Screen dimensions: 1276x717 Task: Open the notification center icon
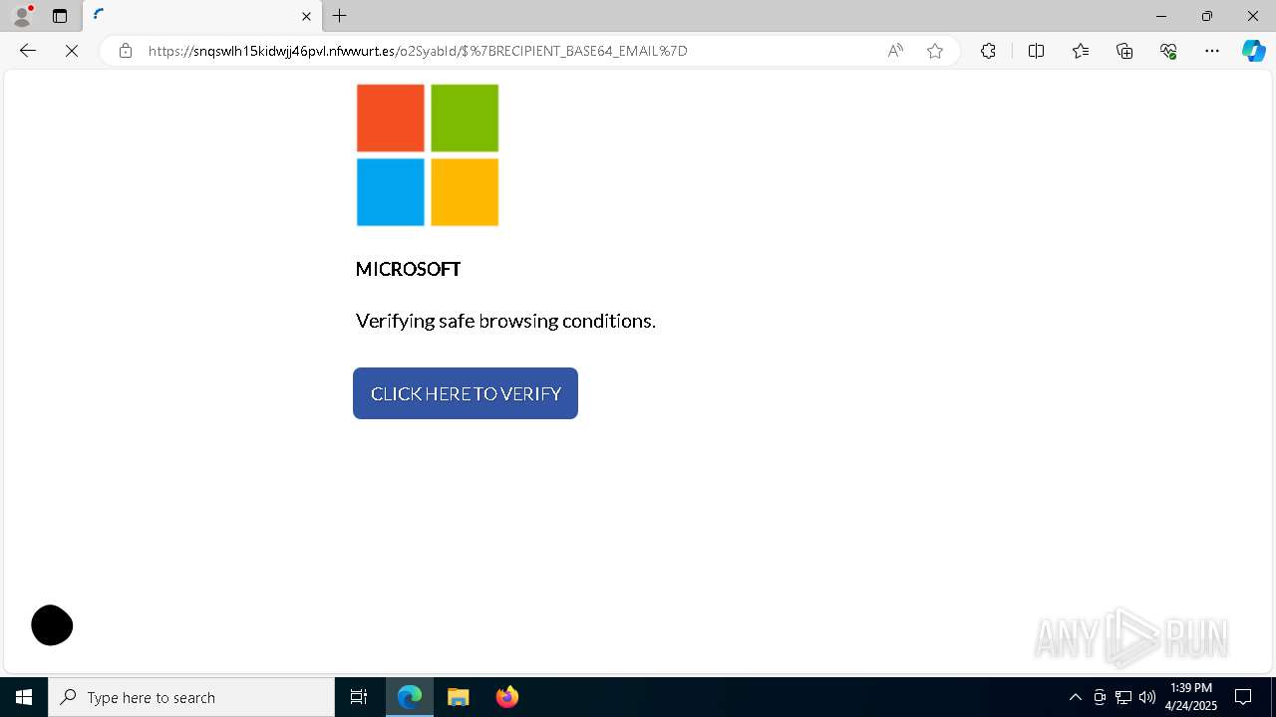click(x=1243, y=697)
